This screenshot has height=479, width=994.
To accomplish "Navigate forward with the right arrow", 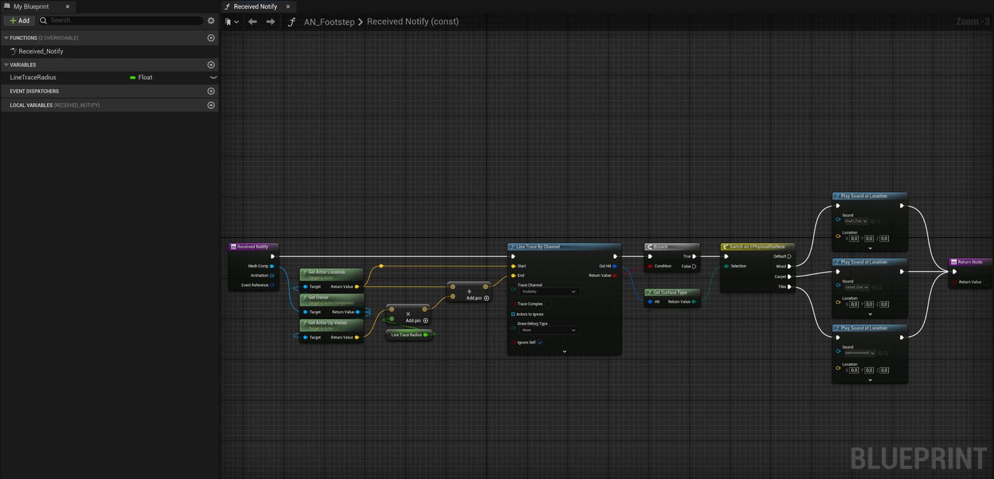I will pyautogui.click(x=271, y=22).
